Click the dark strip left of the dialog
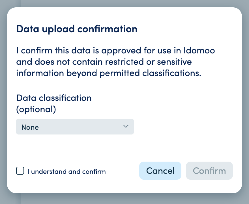249x204 pixels. coord(3,102)
